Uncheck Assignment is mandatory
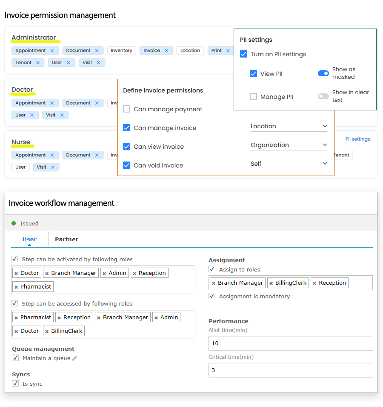The height and width of the screenshot is (407, 383). (212, 296)
